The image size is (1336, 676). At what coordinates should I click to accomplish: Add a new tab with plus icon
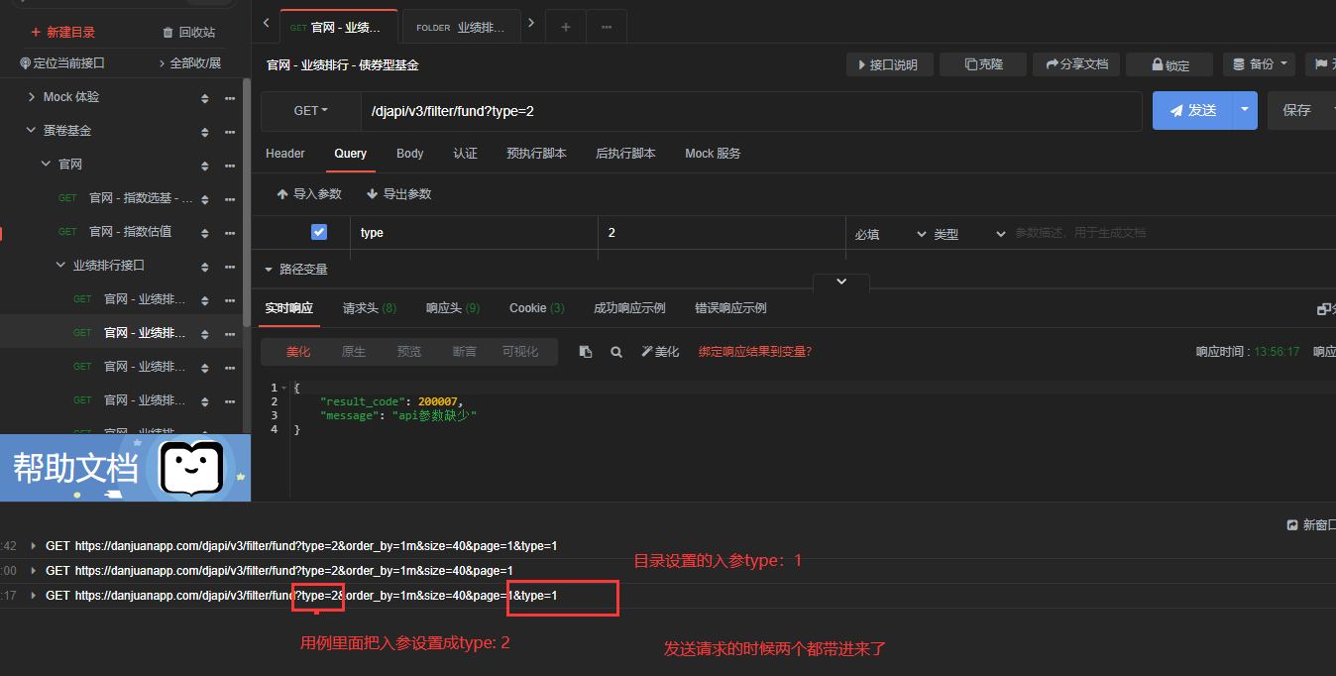click(x=566, y=27)
